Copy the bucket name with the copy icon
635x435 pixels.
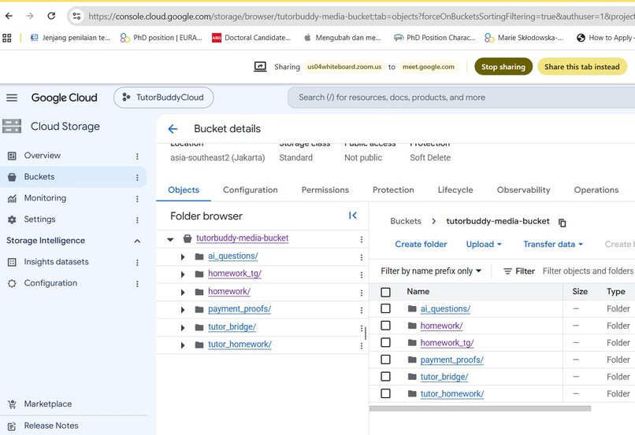pos(562,223)
